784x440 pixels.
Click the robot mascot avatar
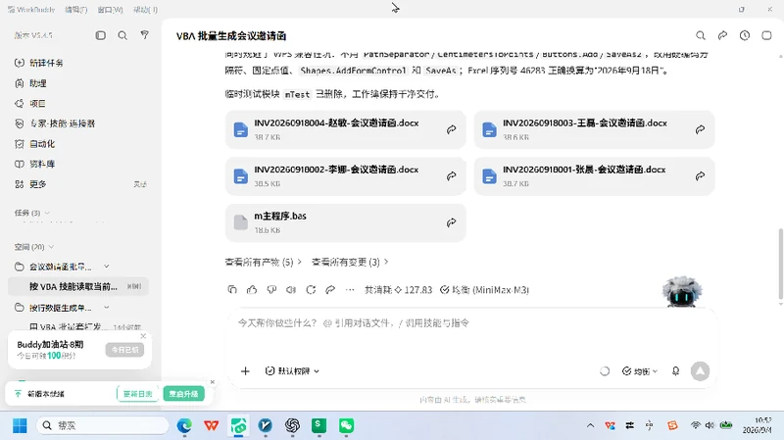click(682, 291)
